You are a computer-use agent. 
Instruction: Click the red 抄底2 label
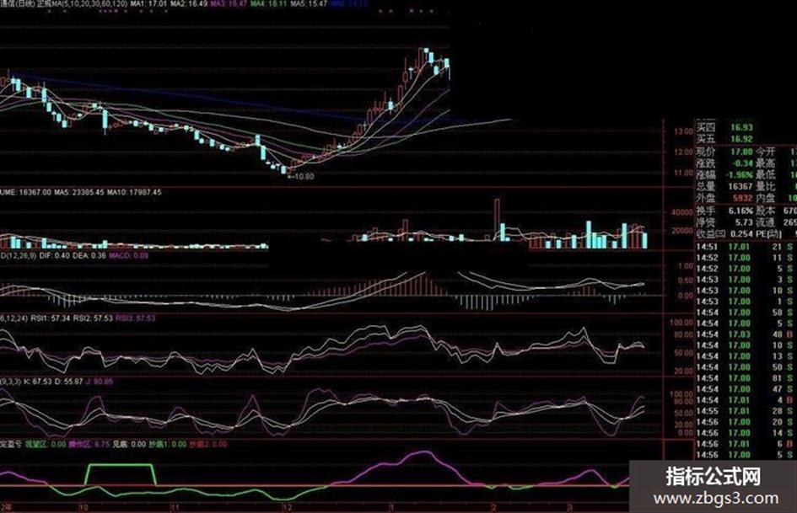208,445
